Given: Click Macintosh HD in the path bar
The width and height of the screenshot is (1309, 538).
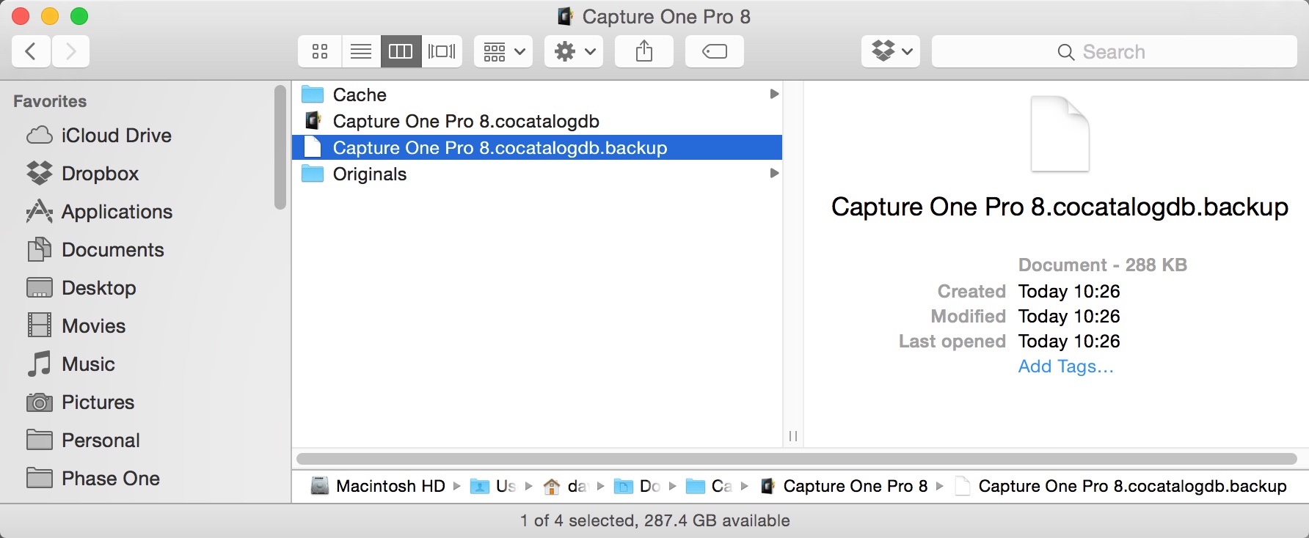Looking at the screenshot, I should coord(378,486).
